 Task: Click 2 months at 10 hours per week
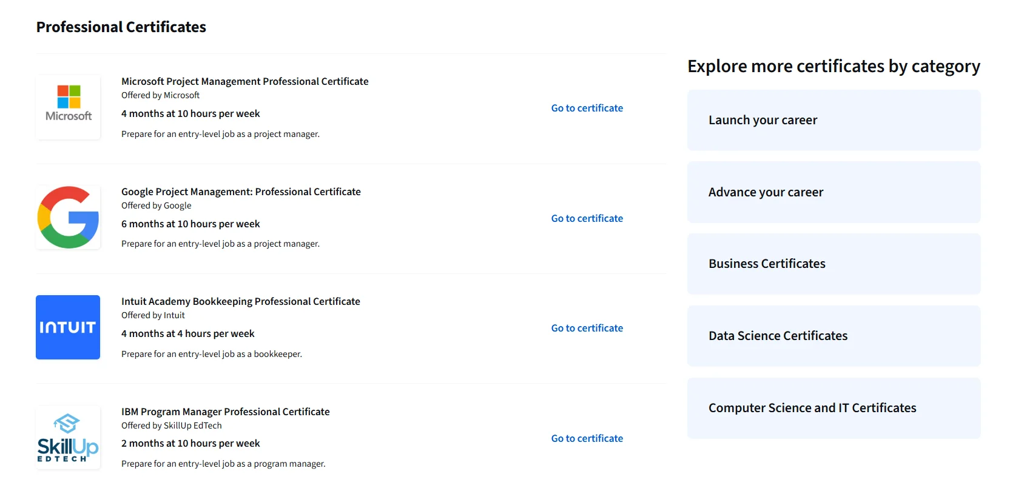click(190, 443)
